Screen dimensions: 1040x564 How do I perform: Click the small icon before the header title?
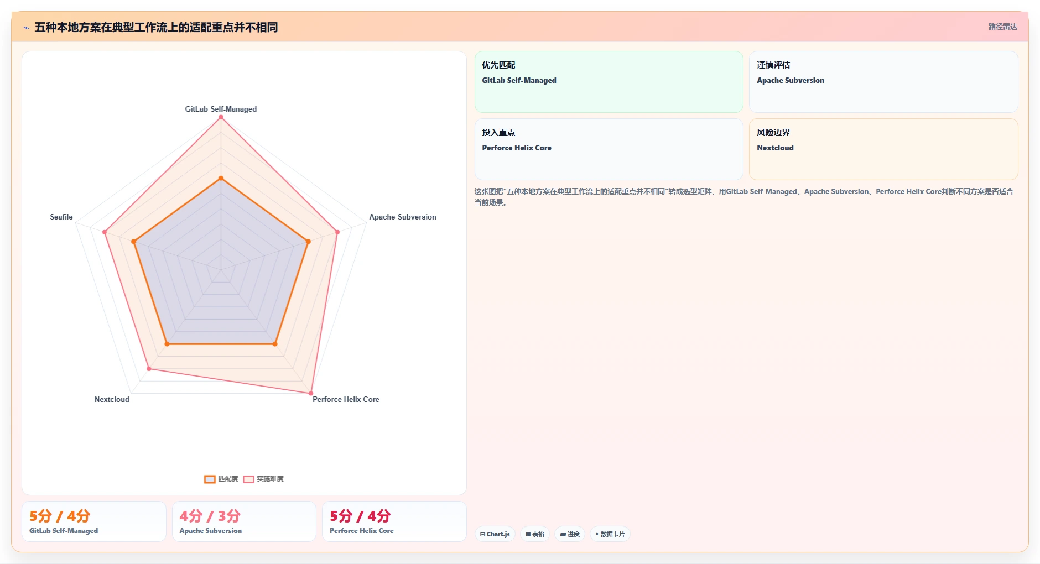point(26,28)
